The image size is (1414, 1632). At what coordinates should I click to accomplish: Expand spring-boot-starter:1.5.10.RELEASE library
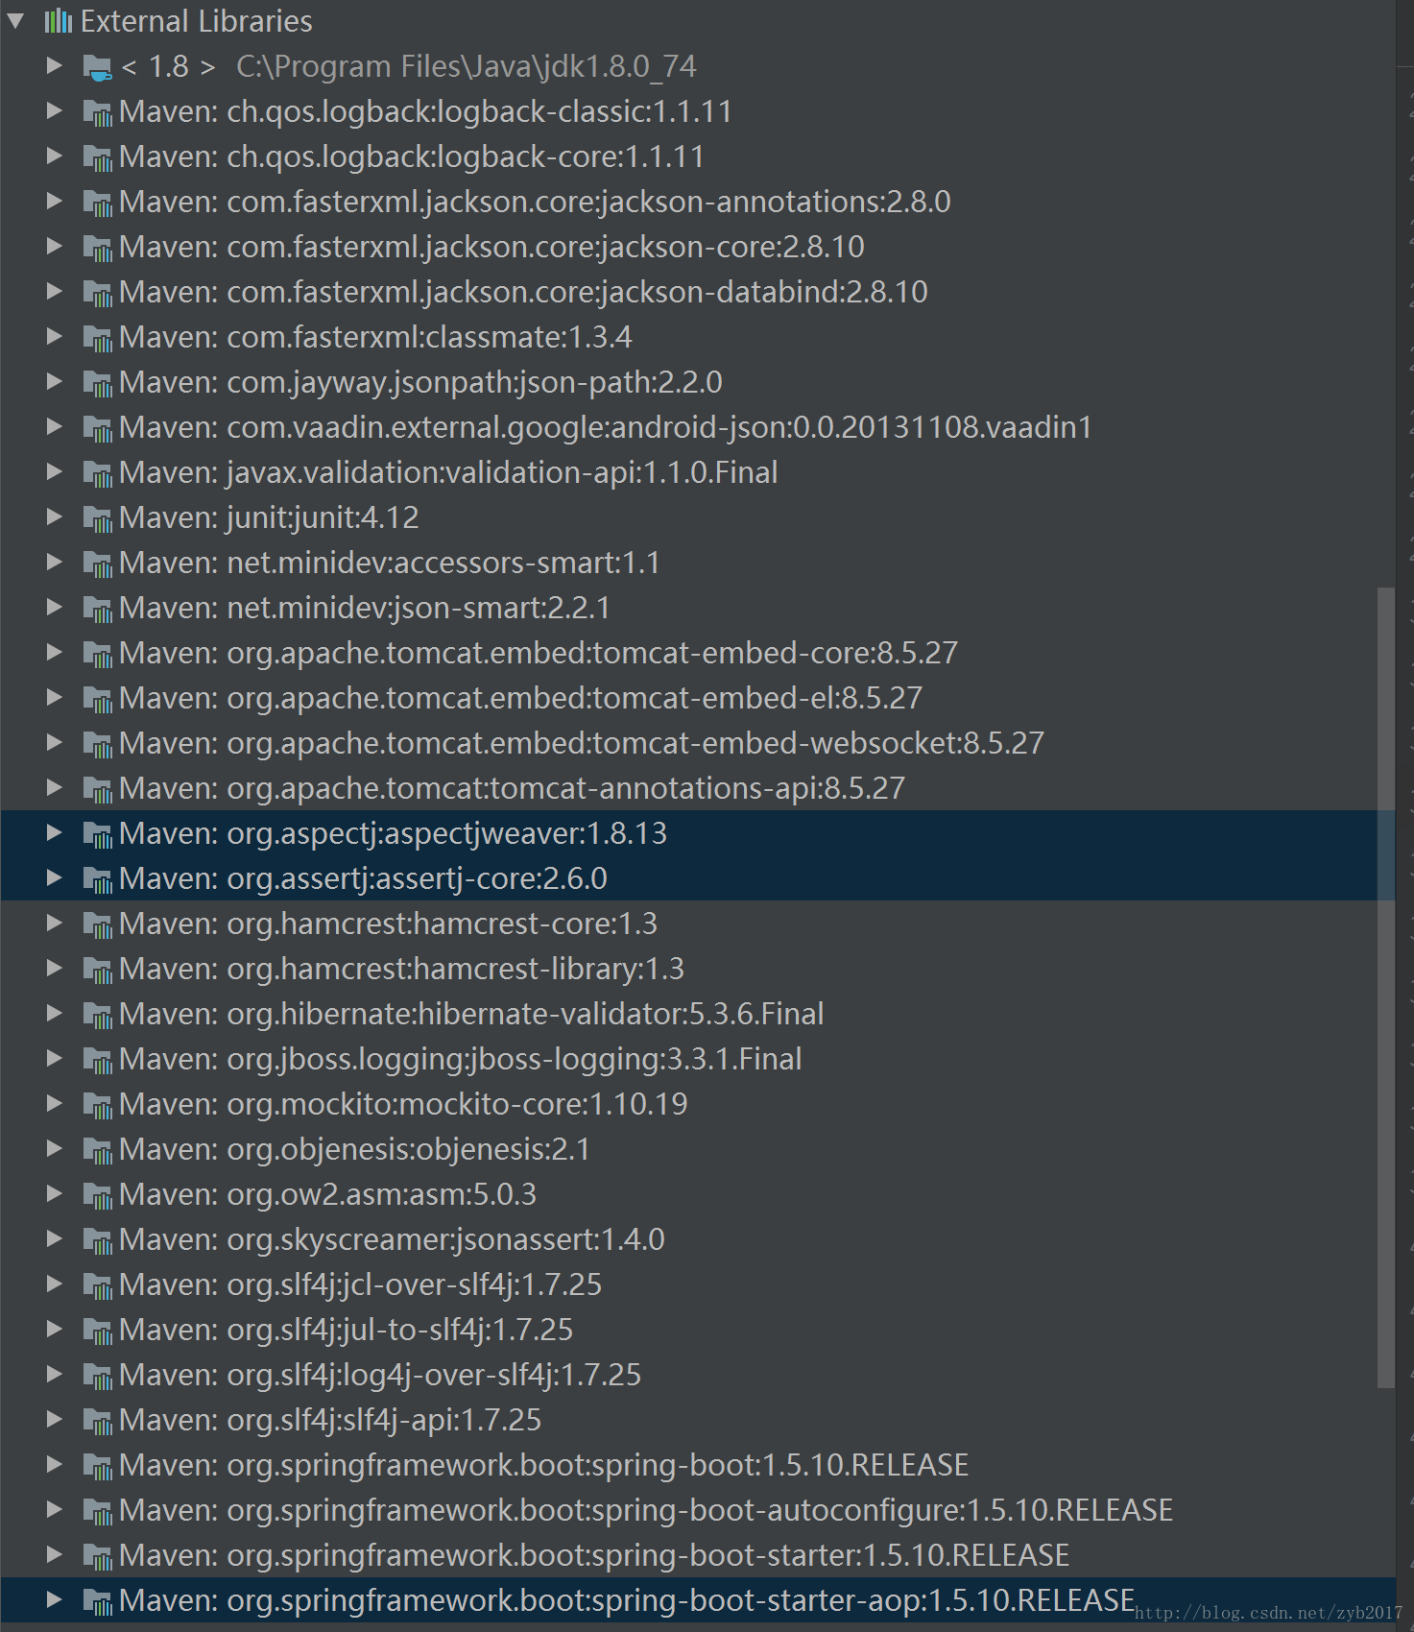click(x=55, y=1554)
